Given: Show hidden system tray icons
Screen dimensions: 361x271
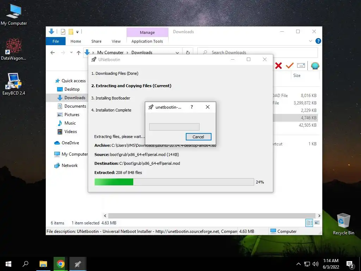Looking at the screenshot, I should pyautogui.click(x=298, y=264).
